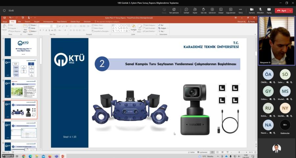Open Chrome in the shared taskbar
Image resolution: width=296 pixels, height=158 pixels.
[x=24, y=156]
